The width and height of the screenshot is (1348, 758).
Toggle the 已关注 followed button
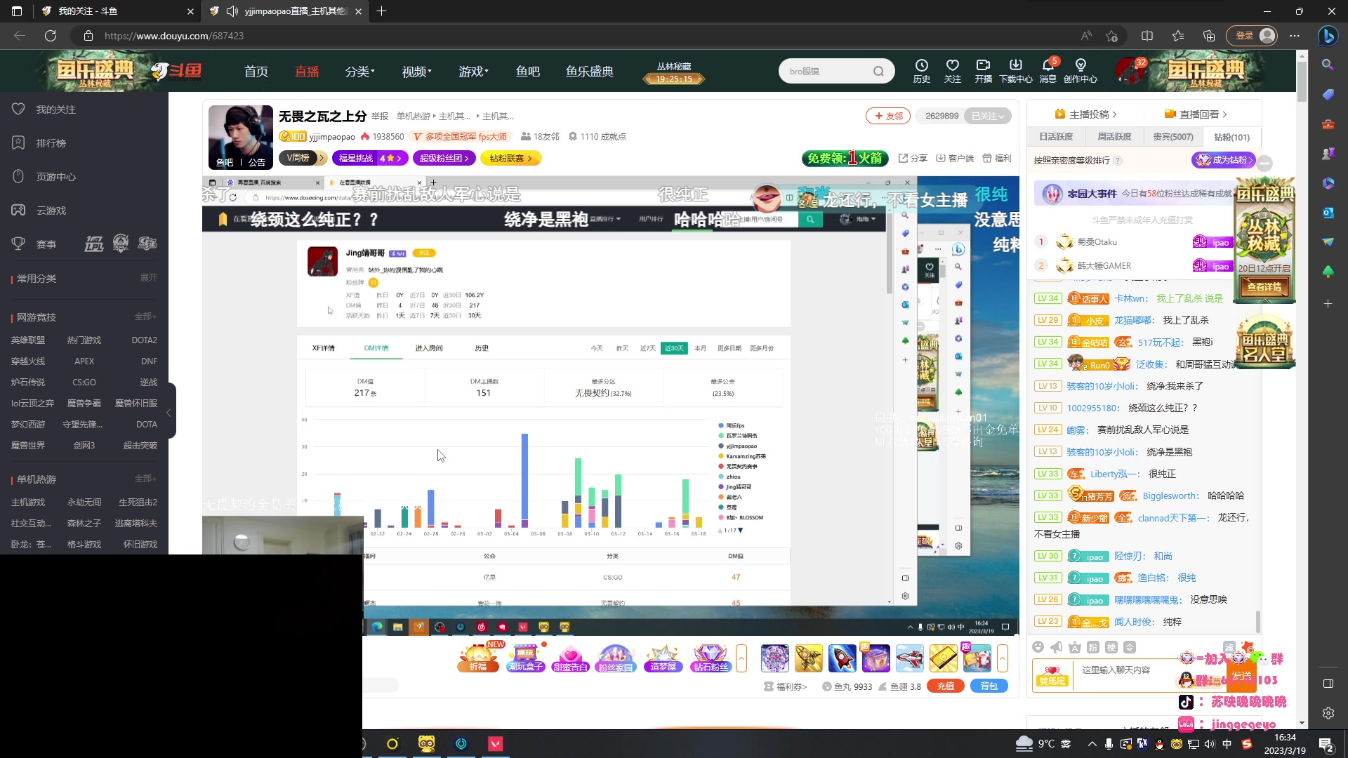(x=988, y=116)
